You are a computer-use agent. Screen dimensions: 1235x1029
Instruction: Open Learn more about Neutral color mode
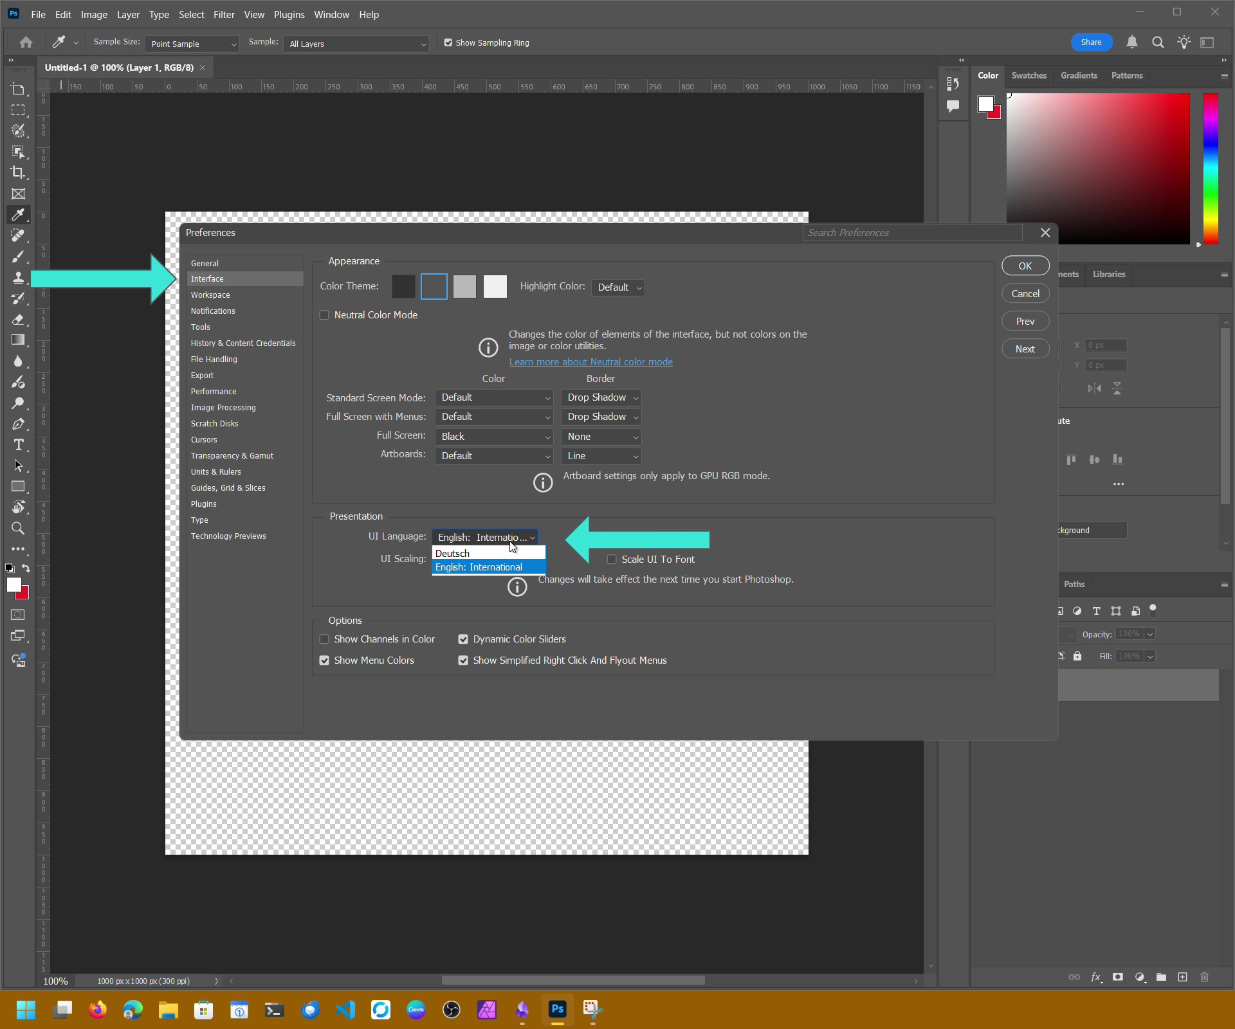pyautogui.click(x=591, y=362)
